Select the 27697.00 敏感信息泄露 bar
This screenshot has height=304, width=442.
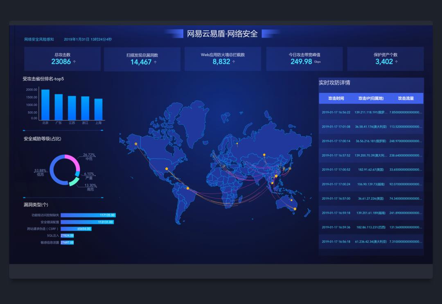pos(67,242)
